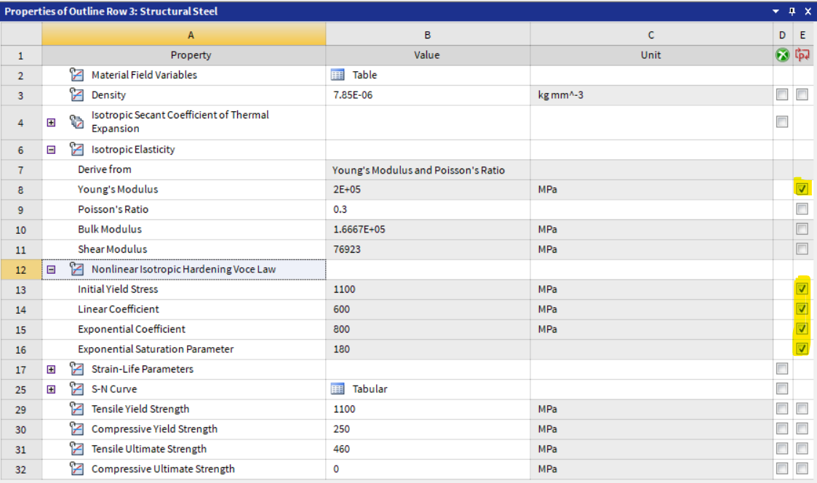Open the Material Field Variables table icon

pos(338,75)
